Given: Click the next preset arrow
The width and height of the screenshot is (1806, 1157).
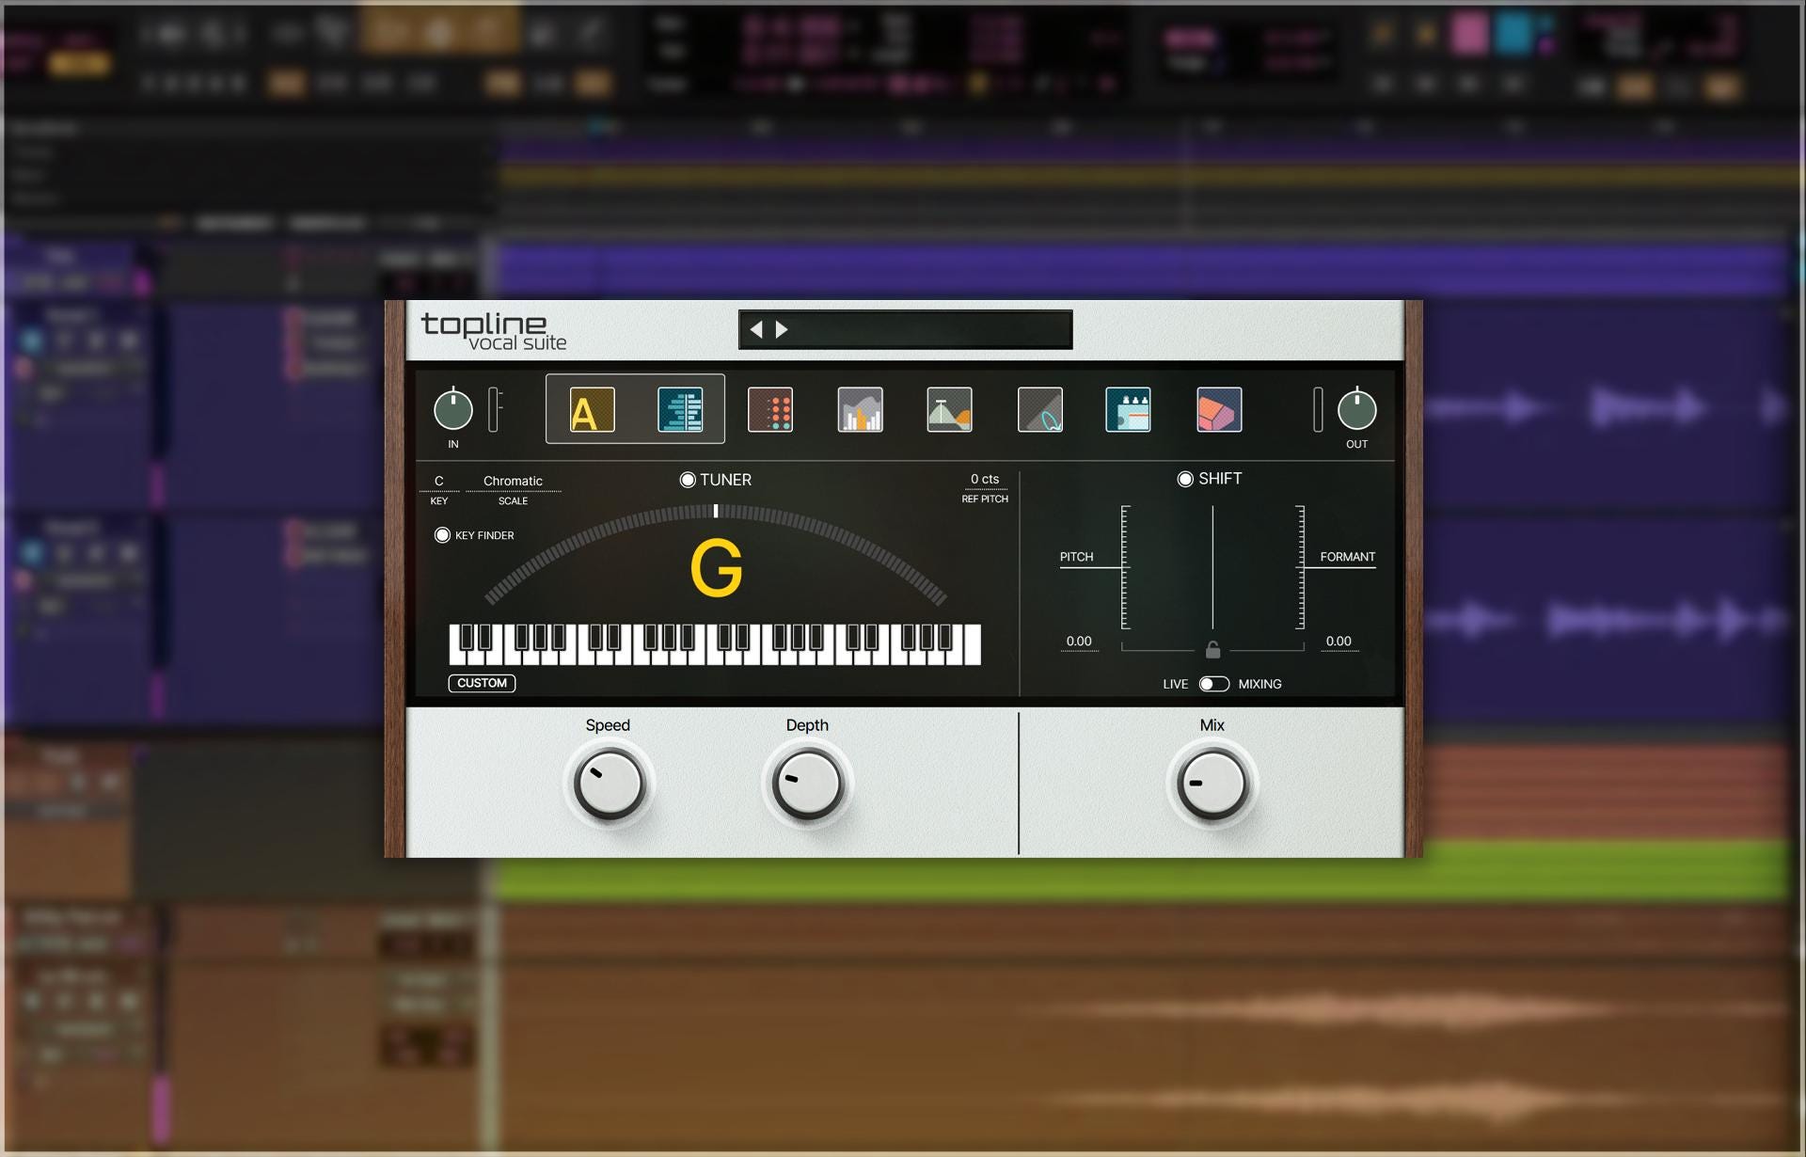Looking at the screenshot, I should [x=782, y=329].
